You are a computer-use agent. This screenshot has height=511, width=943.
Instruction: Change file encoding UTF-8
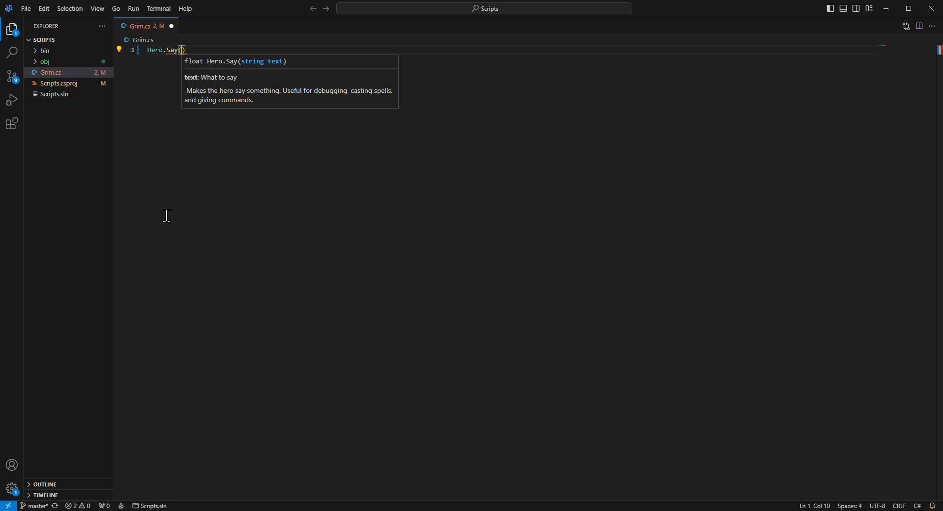click(x=877, y=506)
